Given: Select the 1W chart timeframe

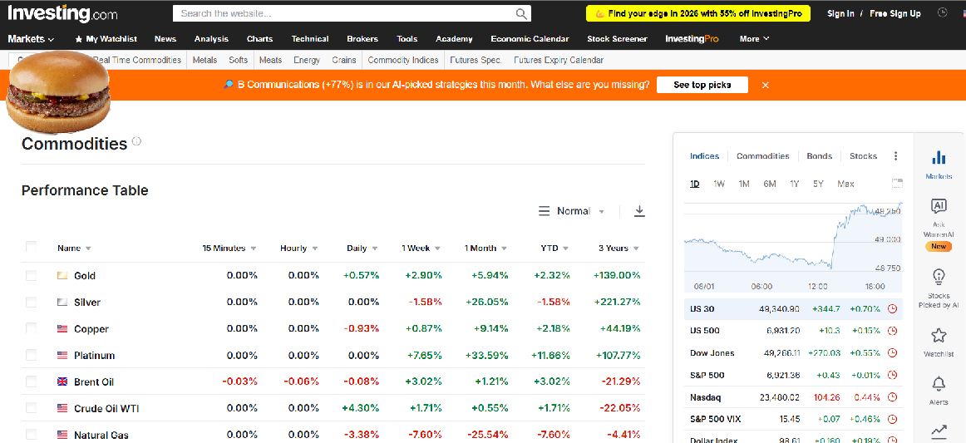Looking at the screenshot, I should point(719,184).
